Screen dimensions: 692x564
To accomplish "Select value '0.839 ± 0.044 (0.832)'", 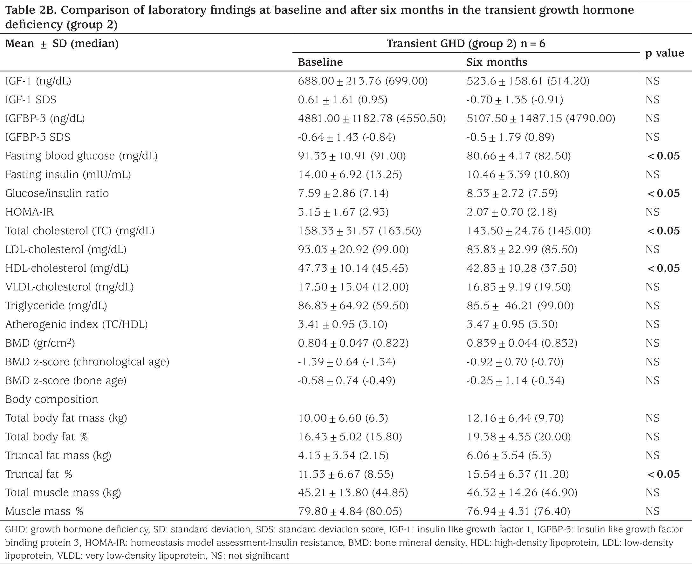I will click(522, 343).
